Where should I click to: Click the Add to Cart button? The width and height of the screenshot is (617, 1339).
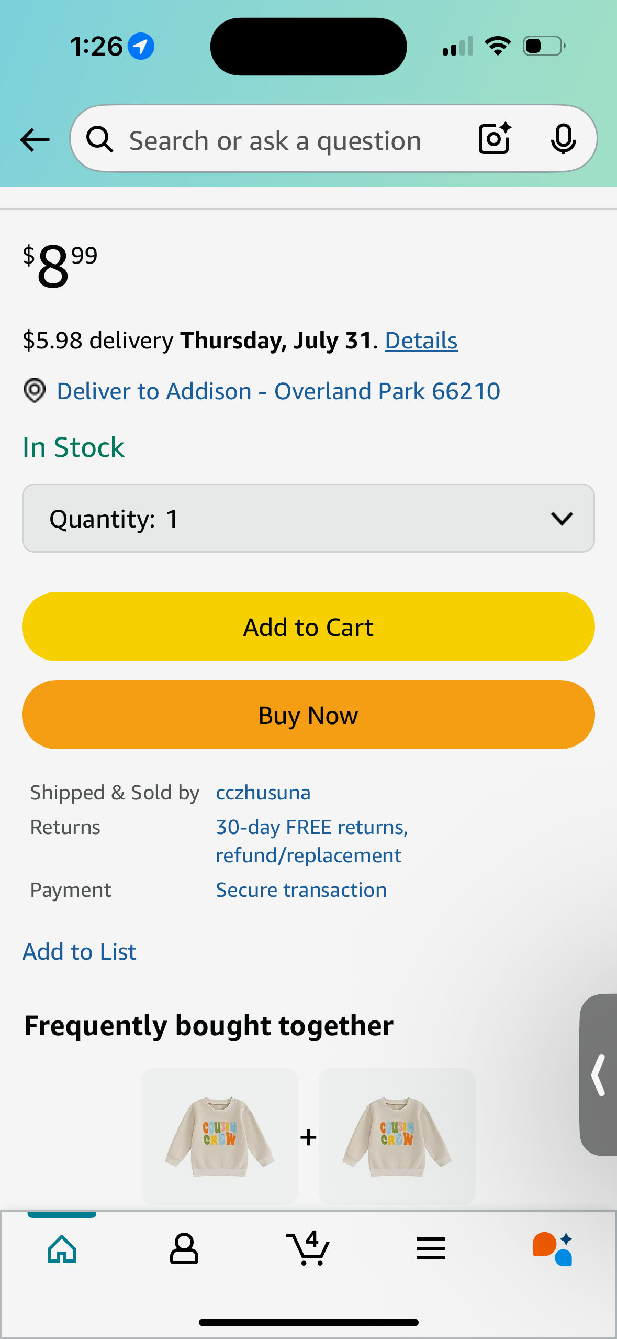point(308,627)
